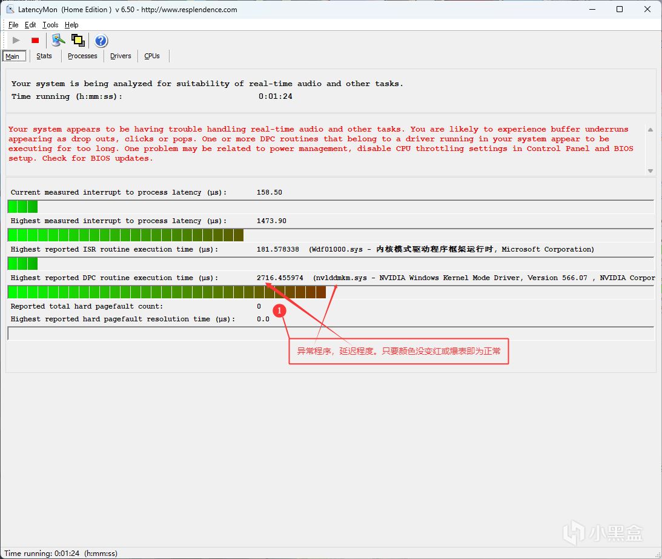Click 'Highest reported ISR routine execution time' label

point(114,249)
